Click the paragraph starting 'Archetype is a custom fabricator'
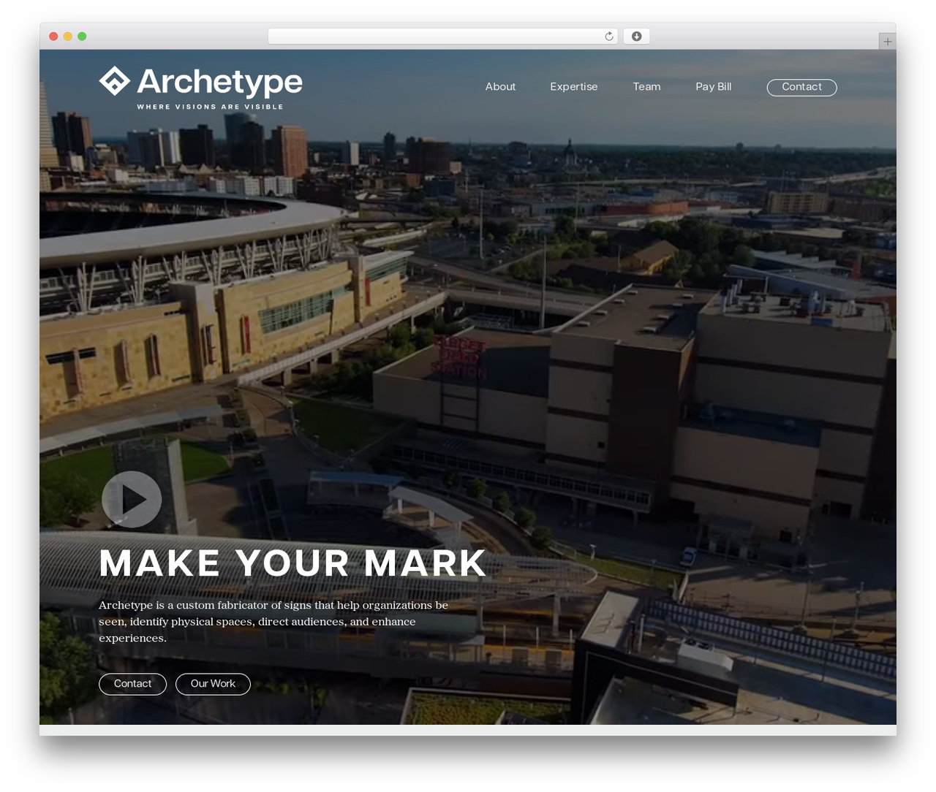Image resolution: width=936 pixels, height=792 pixels. point(273,622)
